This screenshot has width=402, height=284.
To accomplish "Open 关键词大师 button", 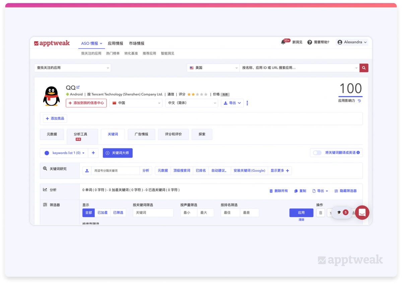I will (118, 153).
